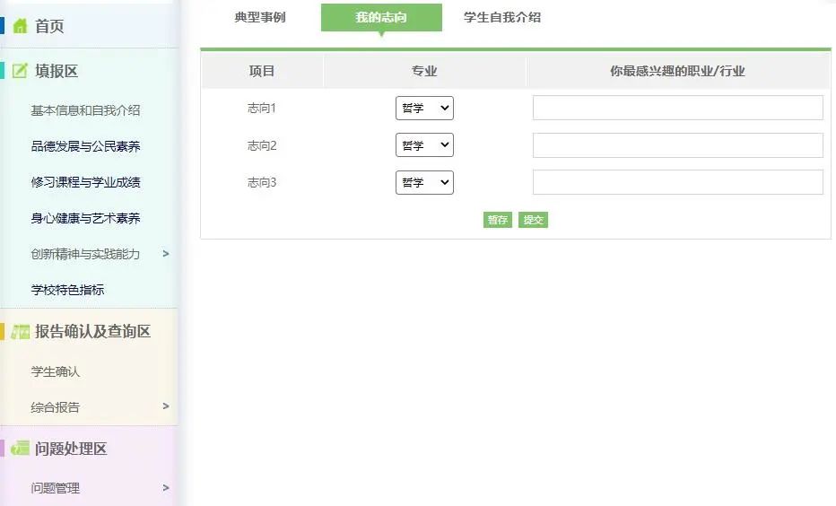
Task: Click the 专业 column header
Action: [424, 71]
